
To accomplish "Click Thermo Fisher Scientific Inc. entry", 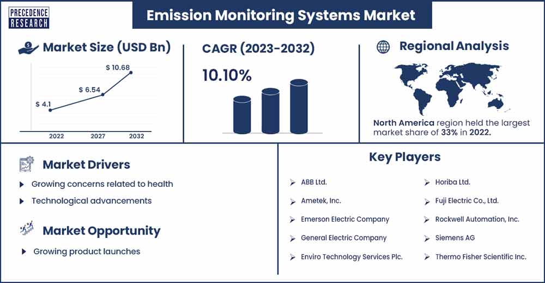I will point(481,257).
